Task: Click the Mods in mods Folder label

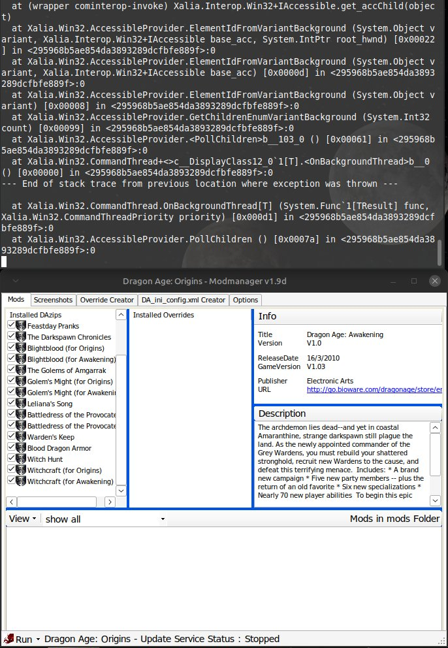Action: (x=394, y=519)
